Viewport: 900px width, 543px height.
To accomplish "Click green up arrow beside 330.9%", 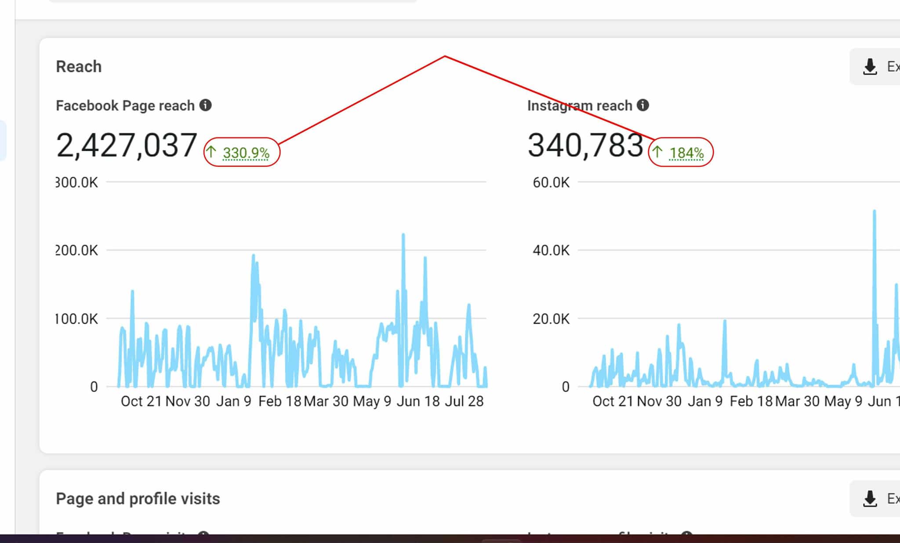I will [x=211, y=152].
